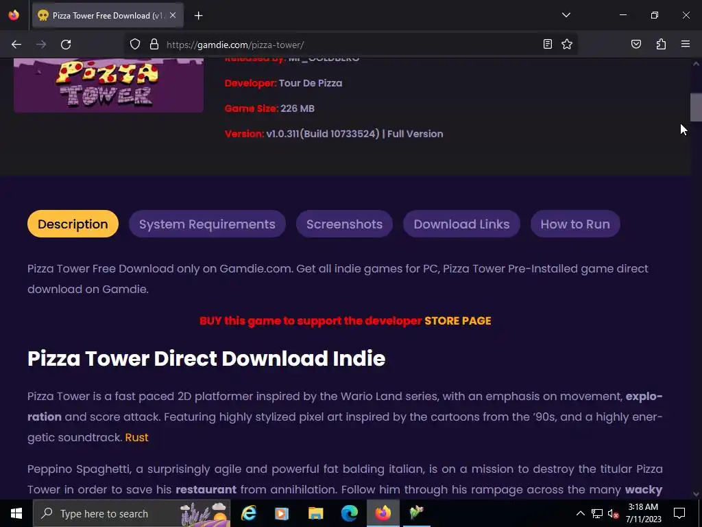Screen dimensions: 702x527
Task: Open the tracking protection shield icon
Action: click(x=135, y=45)
